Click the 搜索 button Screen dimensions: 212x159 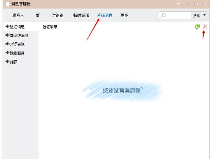[196, 15]
